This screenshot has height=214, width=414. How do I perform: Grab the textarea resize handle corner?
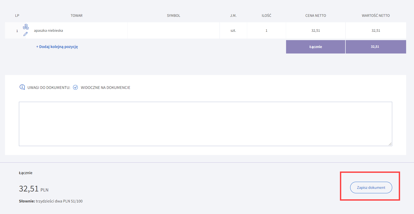pos(390,144)
